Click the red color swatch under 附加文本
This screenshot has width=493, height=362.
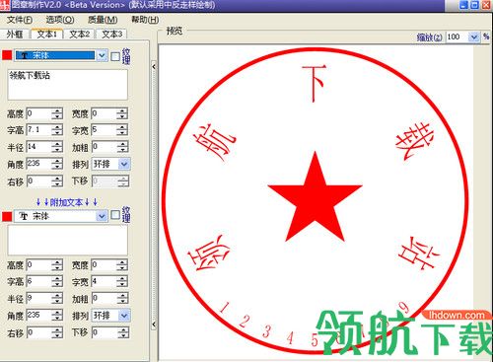tap(7, 216)
